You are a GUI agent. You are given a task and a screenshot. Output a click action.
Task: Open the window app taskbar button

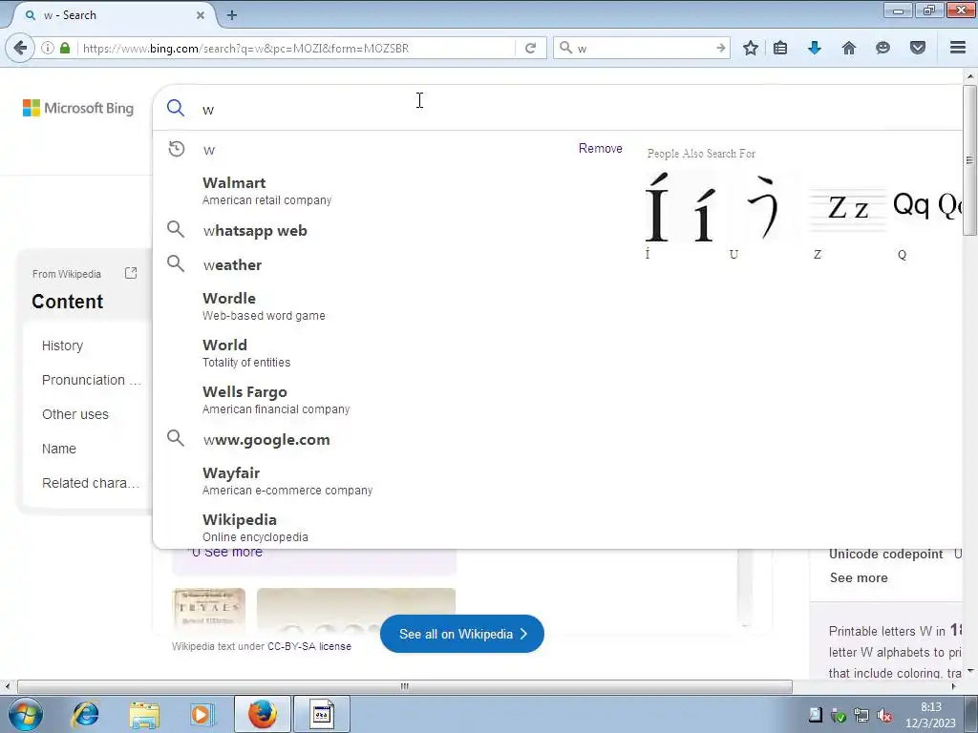(322, 714)
